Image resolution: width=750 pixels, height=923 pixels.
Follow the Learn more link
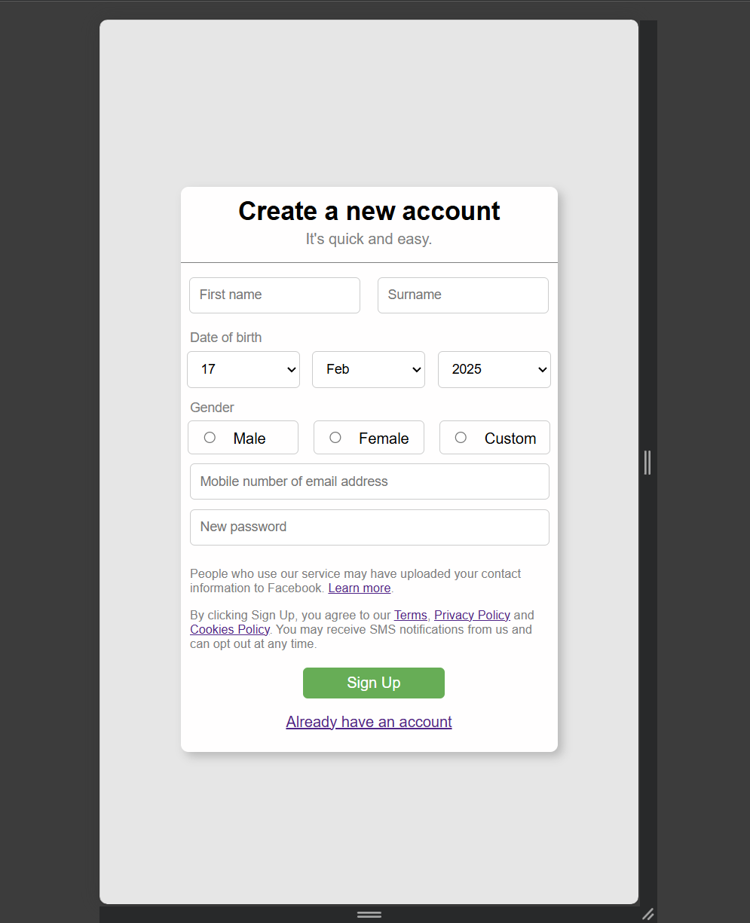coord(360,588)
